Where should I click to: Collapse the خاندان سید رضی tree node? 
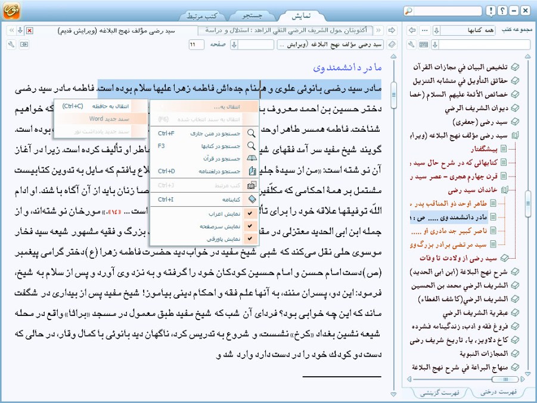[504, 190]
